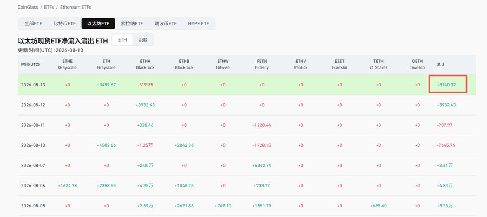
Task: Click the +4.83万 total value
Action: tap(444, 185)
